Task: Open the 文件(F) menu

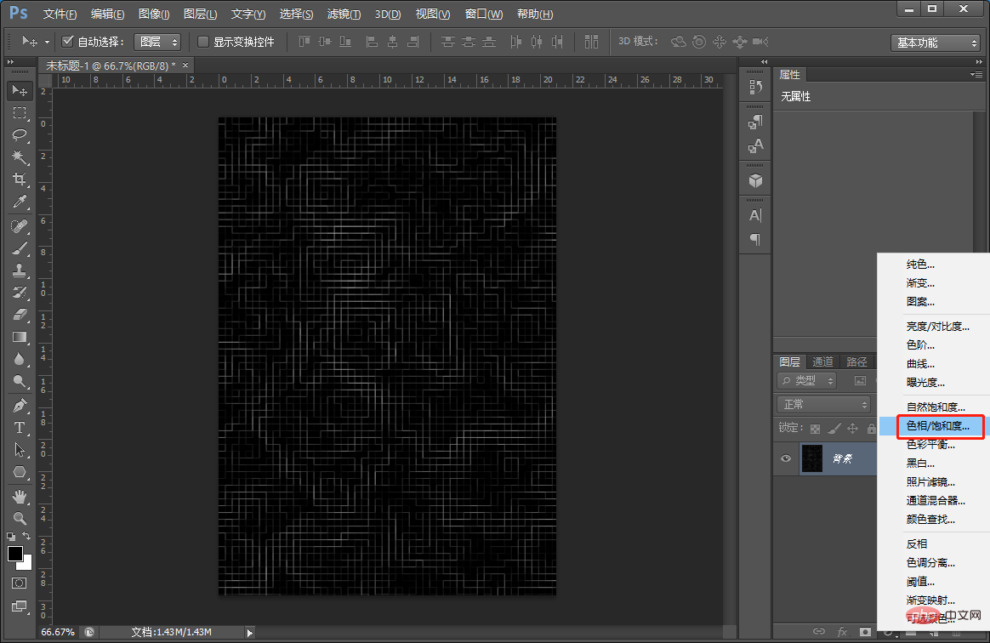Action: tap(60, 14)
